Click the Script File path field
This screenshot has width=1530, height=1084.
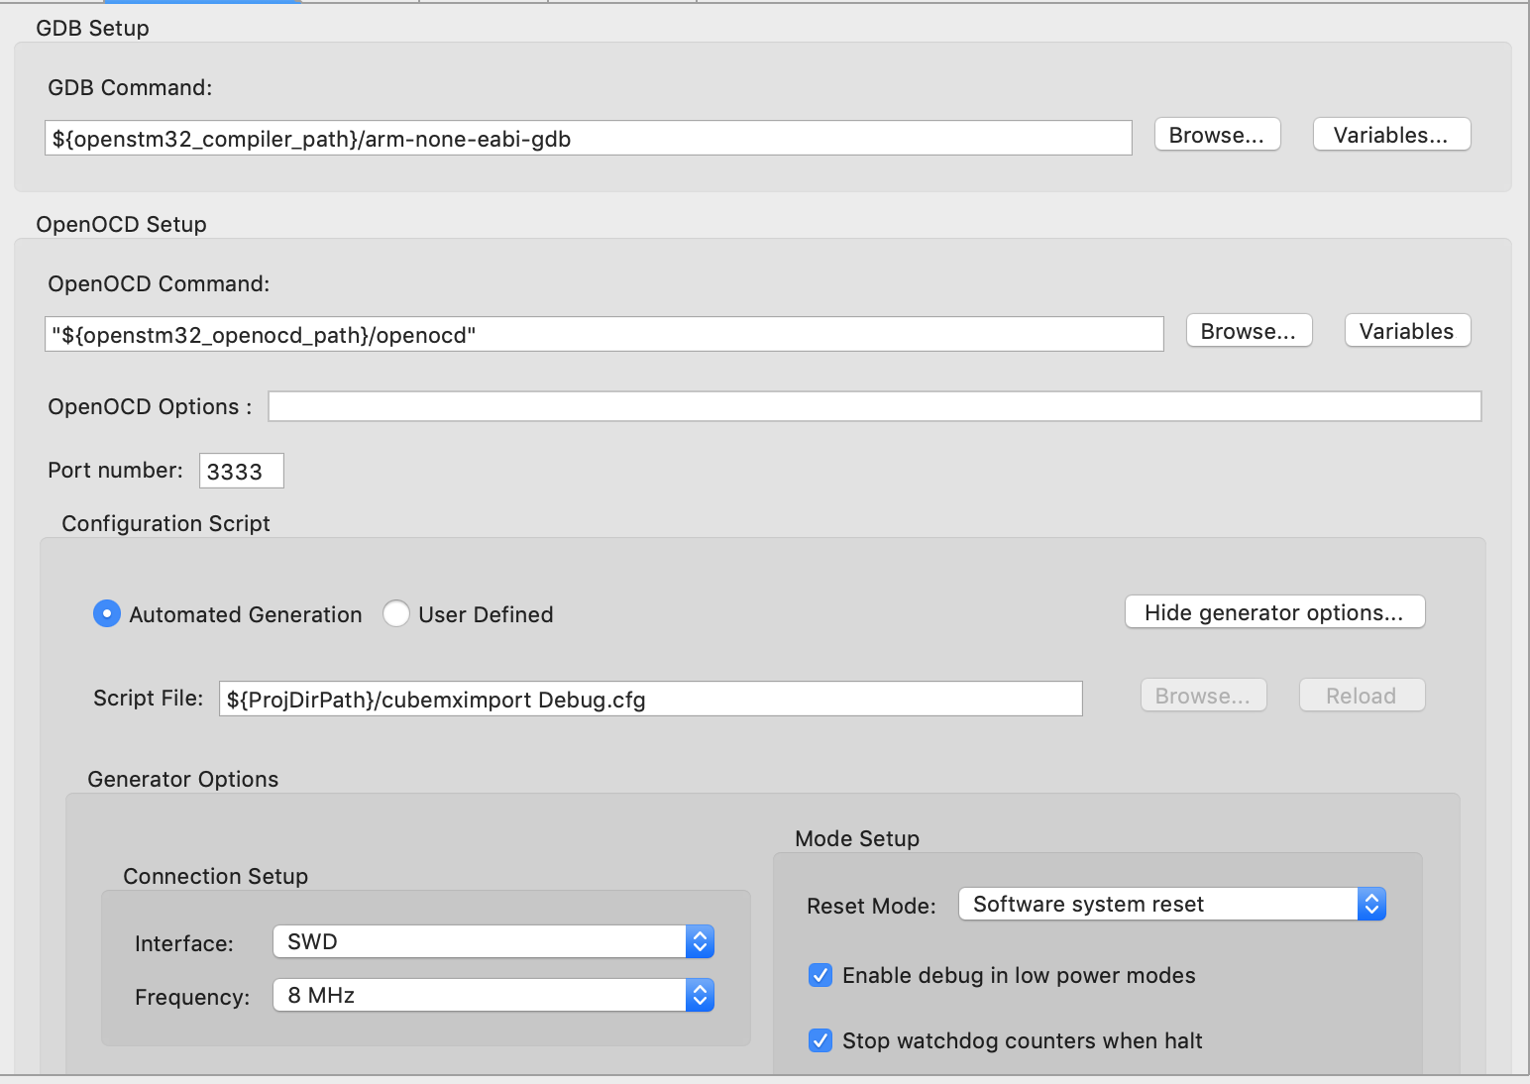650,700
